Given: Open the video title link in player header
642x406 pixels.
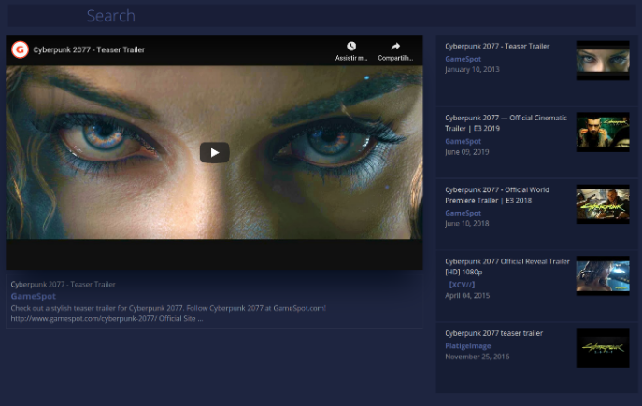Looking at the screenshot, I should coord(89,49).
